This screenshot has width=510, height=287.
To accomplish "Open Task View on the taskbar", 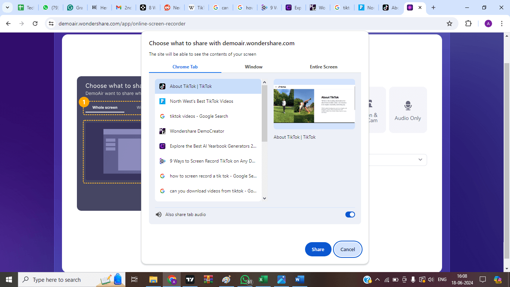I will [134, 280].
